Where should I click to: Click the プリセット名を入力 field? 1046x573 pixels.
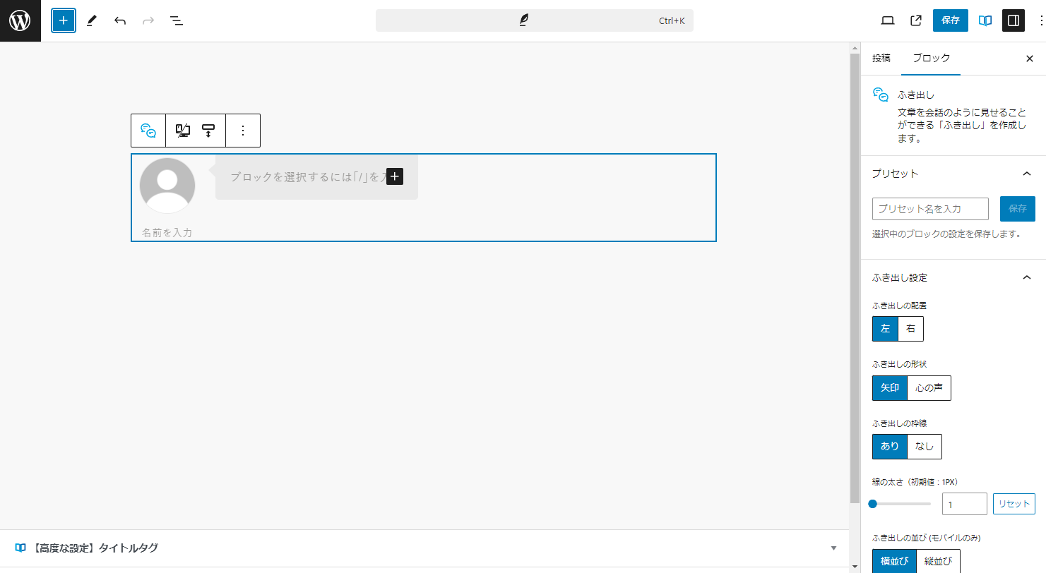click(930, 209)
